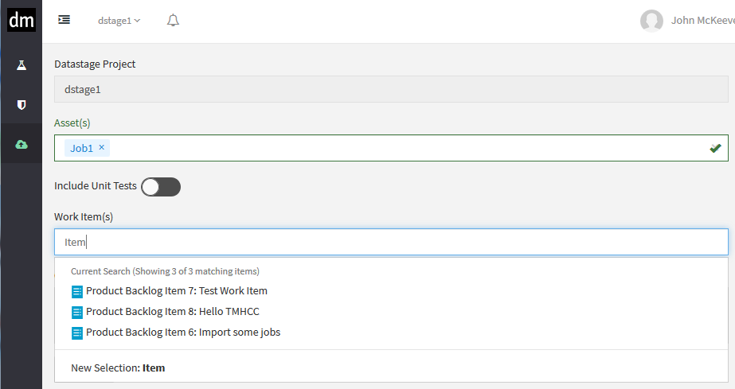Image resolution: width=735 pixels, height=389 pixels.
Task: Open the notifications bell
Action: point(173,21)
